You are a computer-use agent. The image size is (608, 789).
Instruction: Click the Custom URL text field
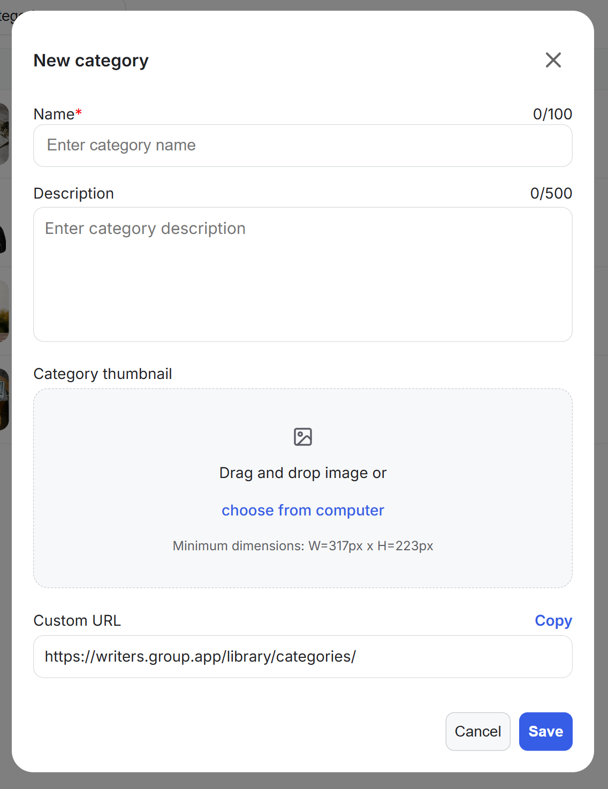pyautogui.click(x=303, y=657)
